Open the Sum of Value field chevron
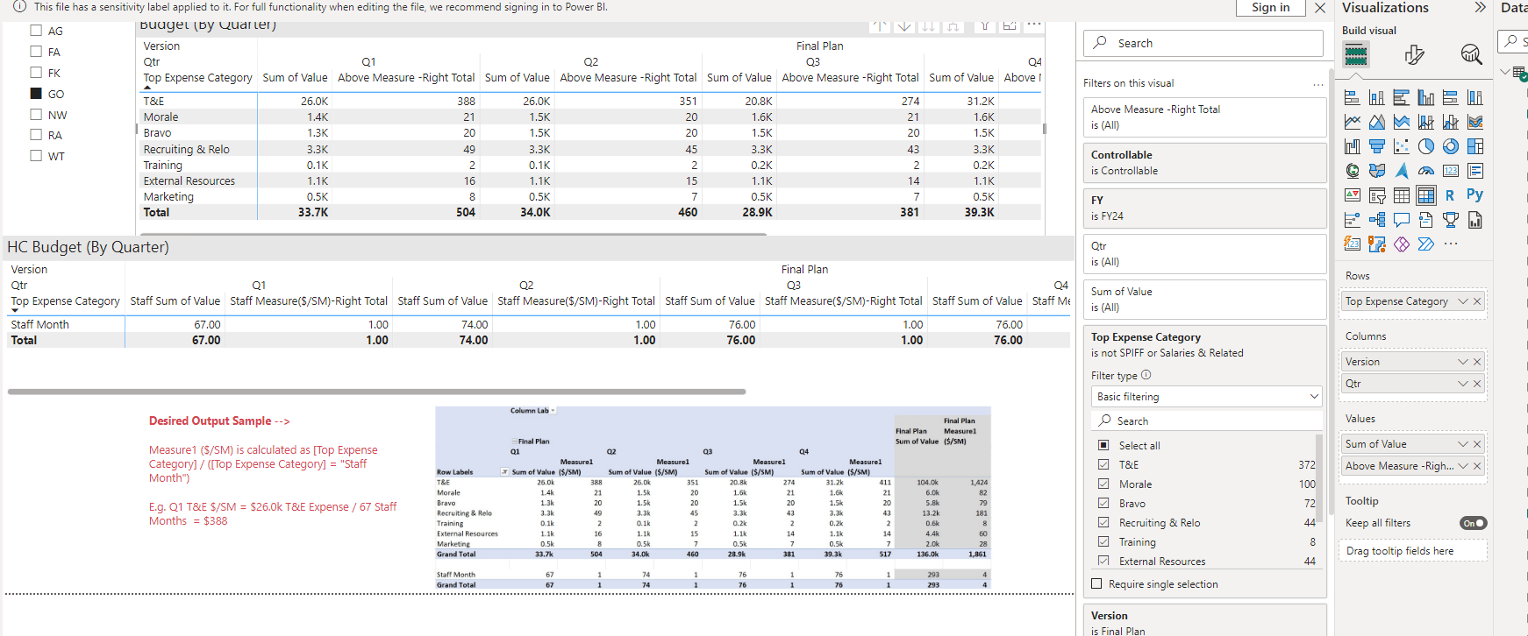The image size is (1528, 636). [1462, 444]
